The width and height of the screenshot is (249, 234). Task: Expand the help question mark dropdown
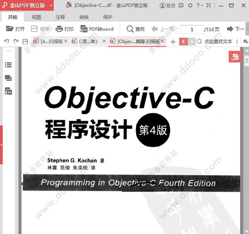point(200,5)
